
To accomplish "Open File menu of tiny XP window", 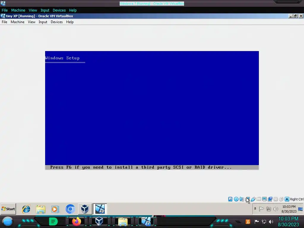I will coord(4,22).
